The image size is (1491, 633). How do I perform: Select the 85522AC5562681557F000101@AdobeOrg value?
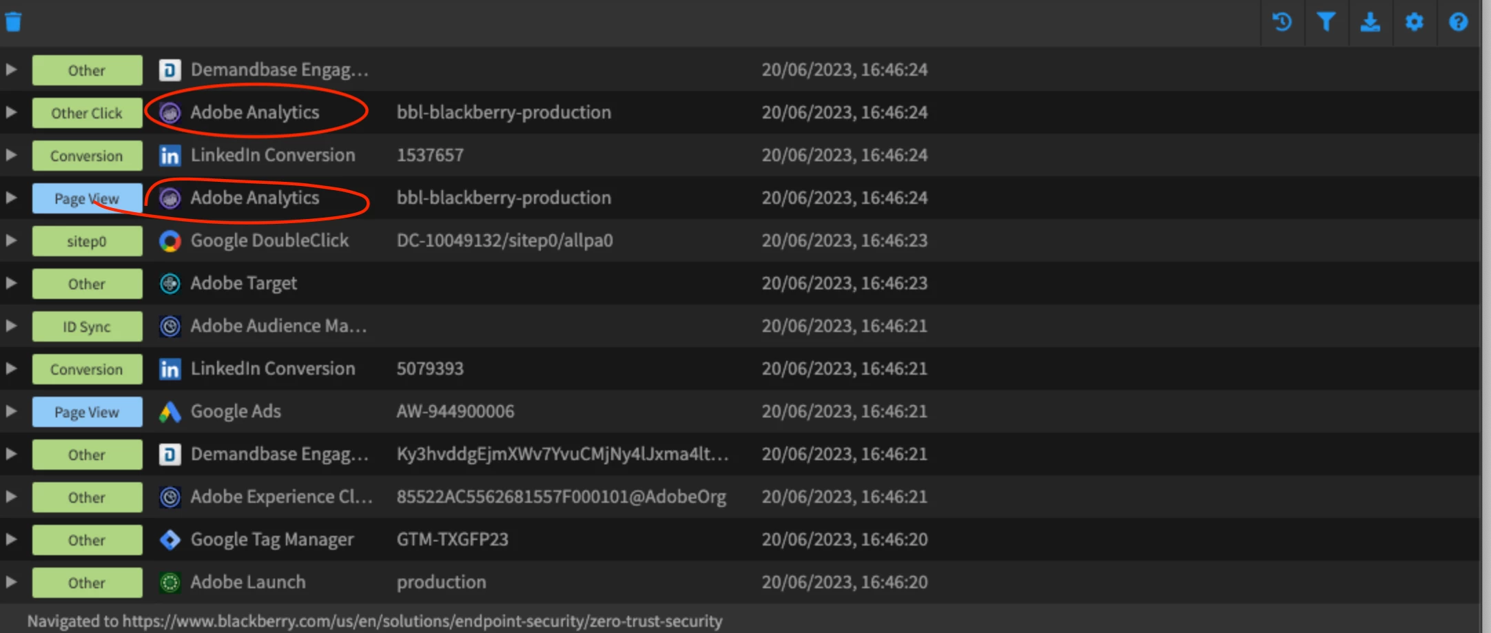pyautogui.click(x=562, y=497)
